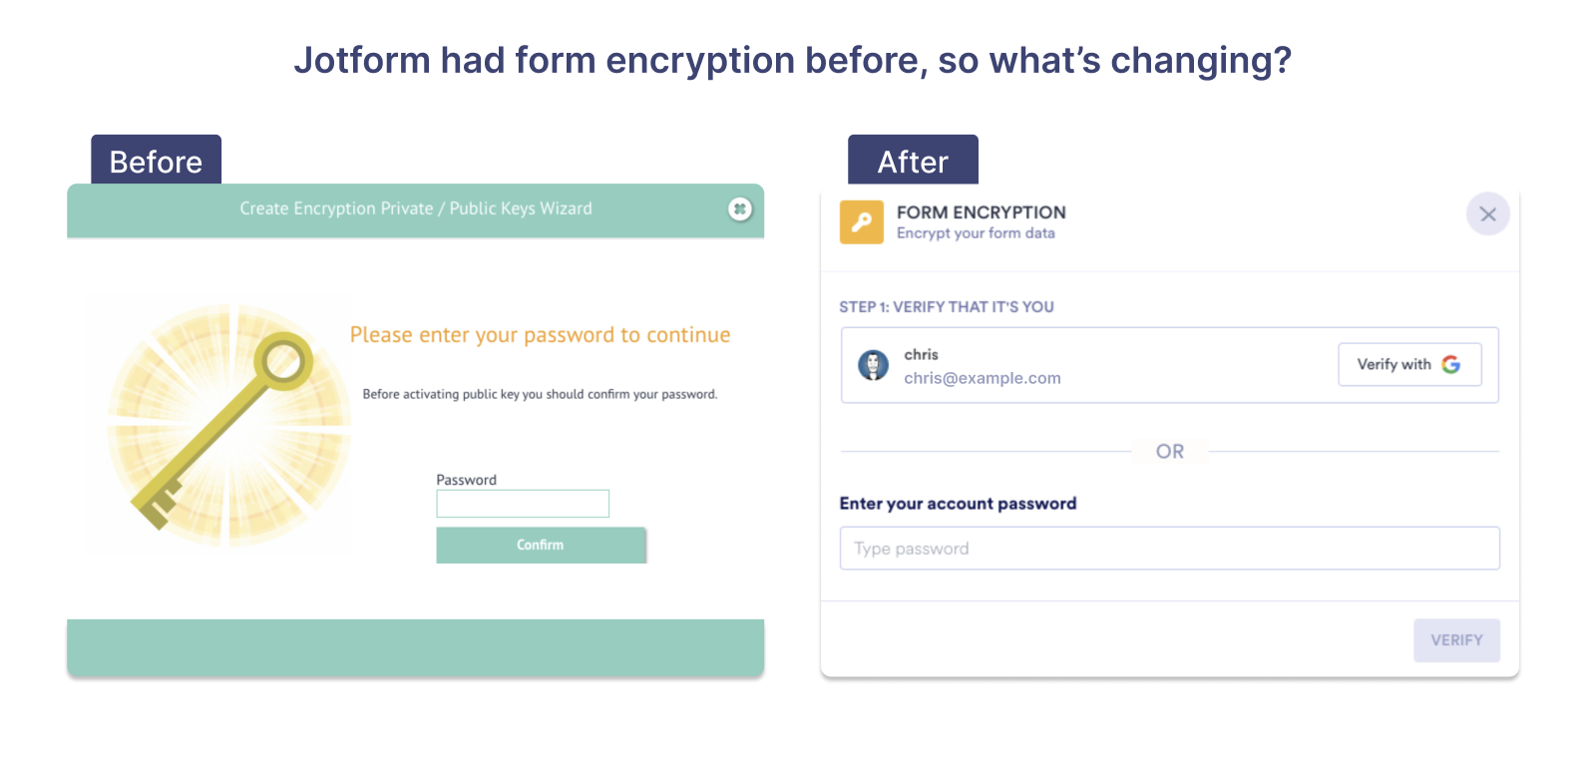The width and height of the screenshot is (1586, 763).
Task: Focus the old wizard Password field
Action: tap(523, 504)
